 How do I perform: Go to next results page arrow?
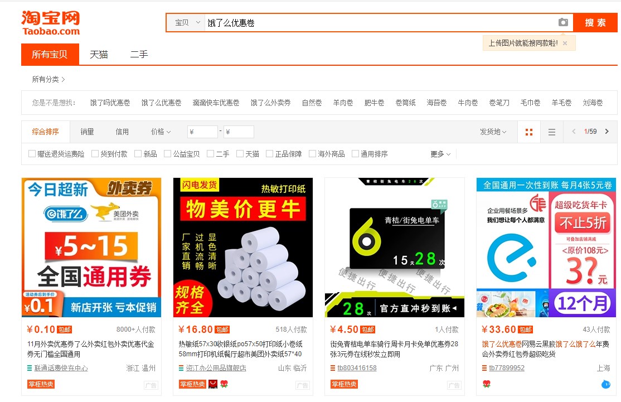(x=607, y=132)
